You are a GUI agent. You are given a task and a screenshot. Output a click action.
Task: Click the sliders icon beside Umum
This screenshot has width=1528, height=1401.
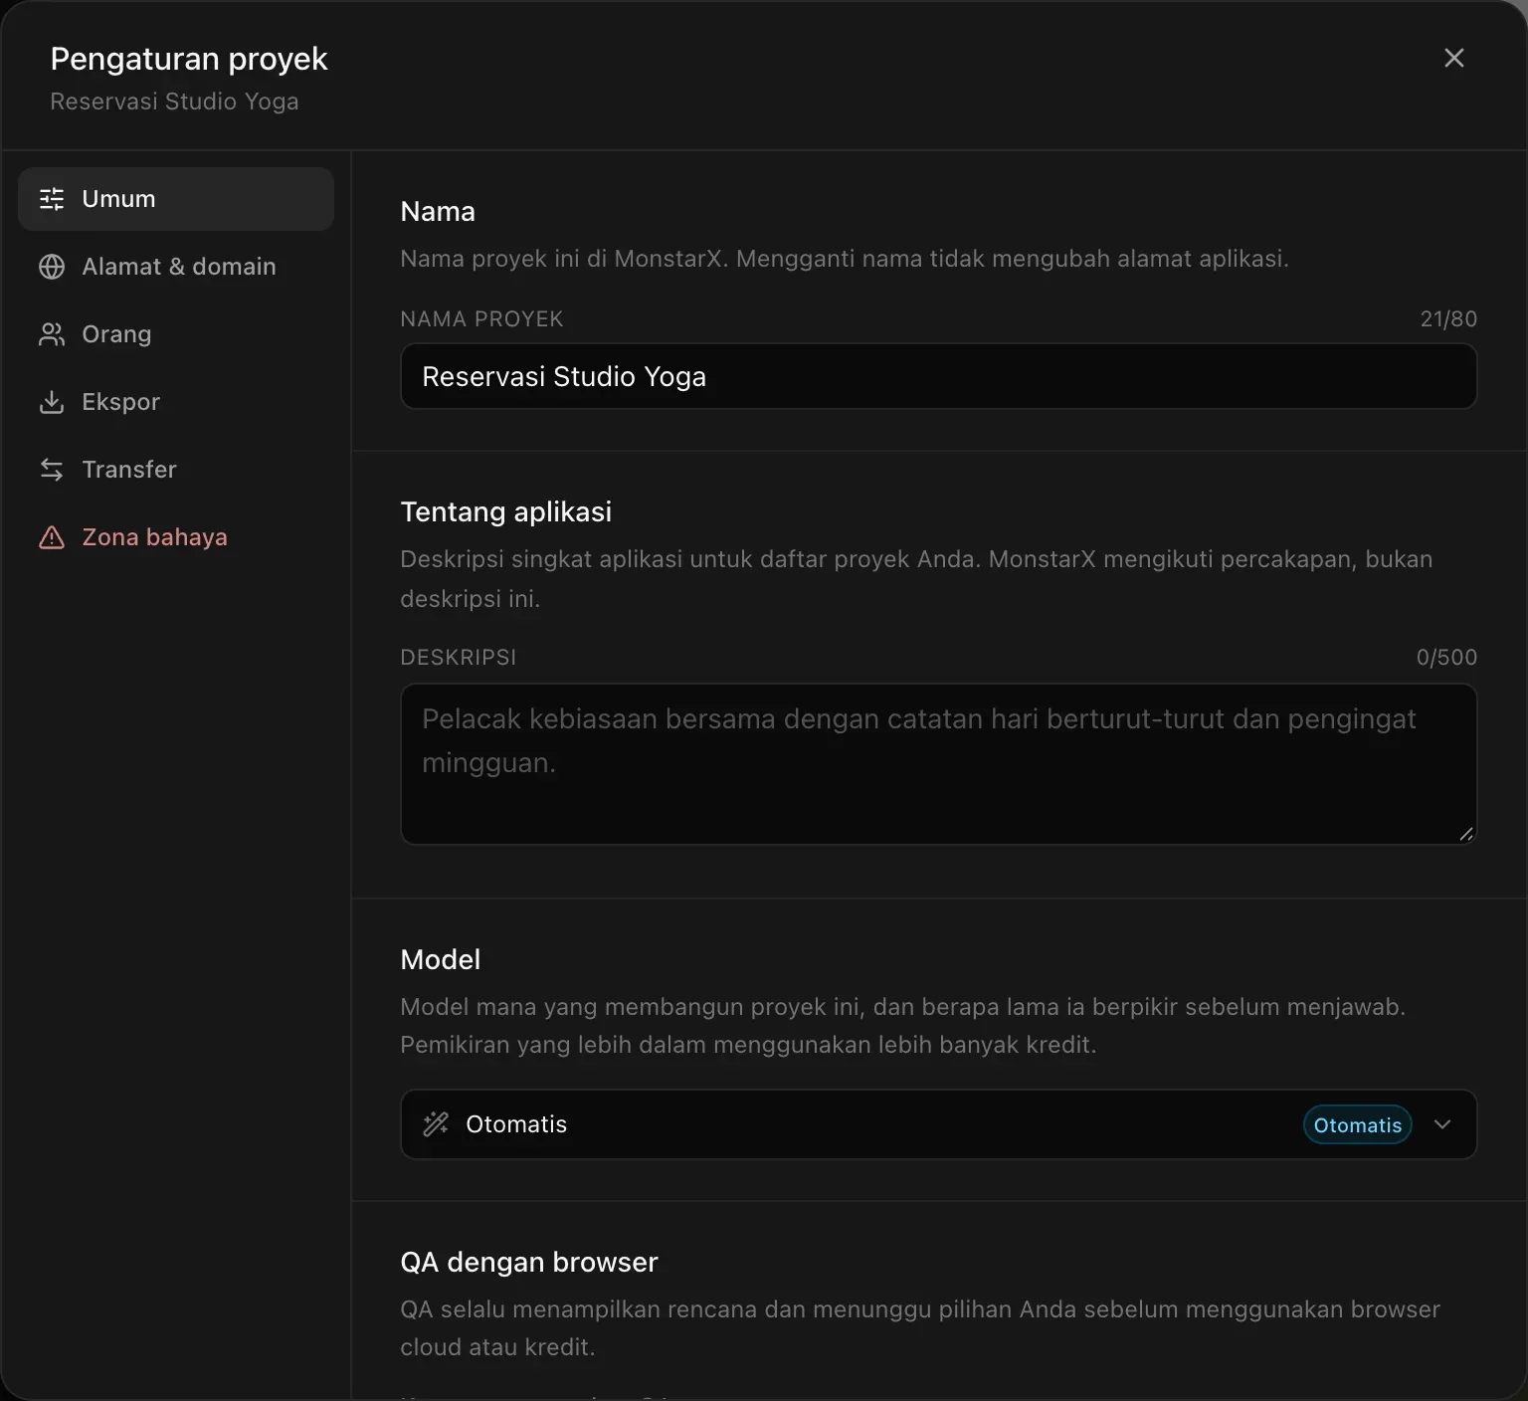coord(52,199)
